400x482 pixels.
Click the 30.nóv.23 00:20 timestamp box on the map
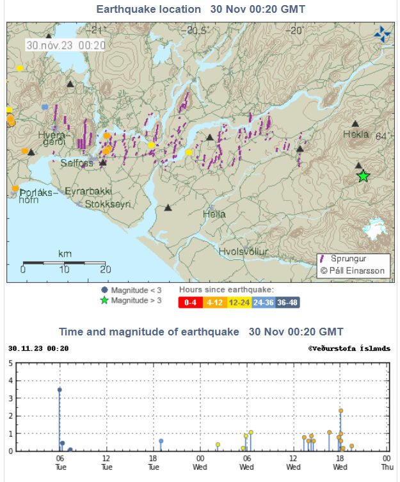click(66, 45)
